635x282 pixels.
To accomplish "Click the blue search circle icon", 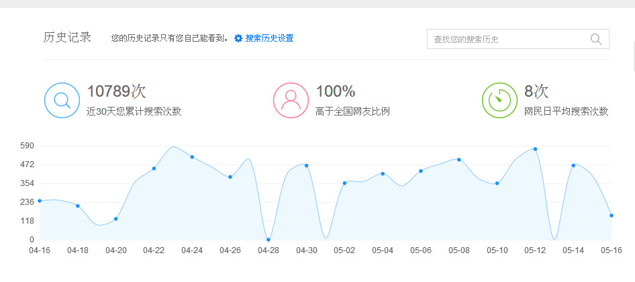I will 62,100.
